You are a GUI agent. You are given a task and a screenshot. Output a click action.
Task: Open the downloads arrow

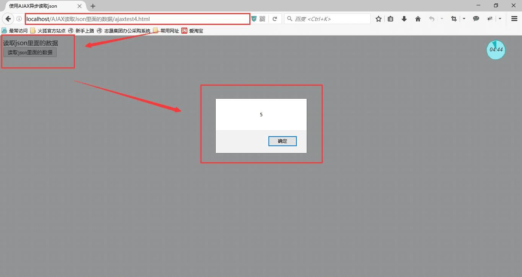[x=404, y=19]
